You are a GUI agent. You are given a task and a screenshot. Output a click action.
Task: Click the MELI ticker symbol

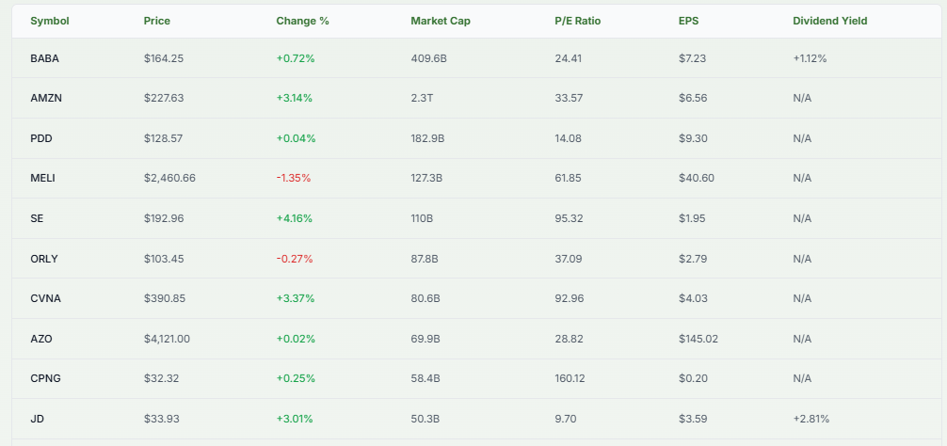pos(44,178)
